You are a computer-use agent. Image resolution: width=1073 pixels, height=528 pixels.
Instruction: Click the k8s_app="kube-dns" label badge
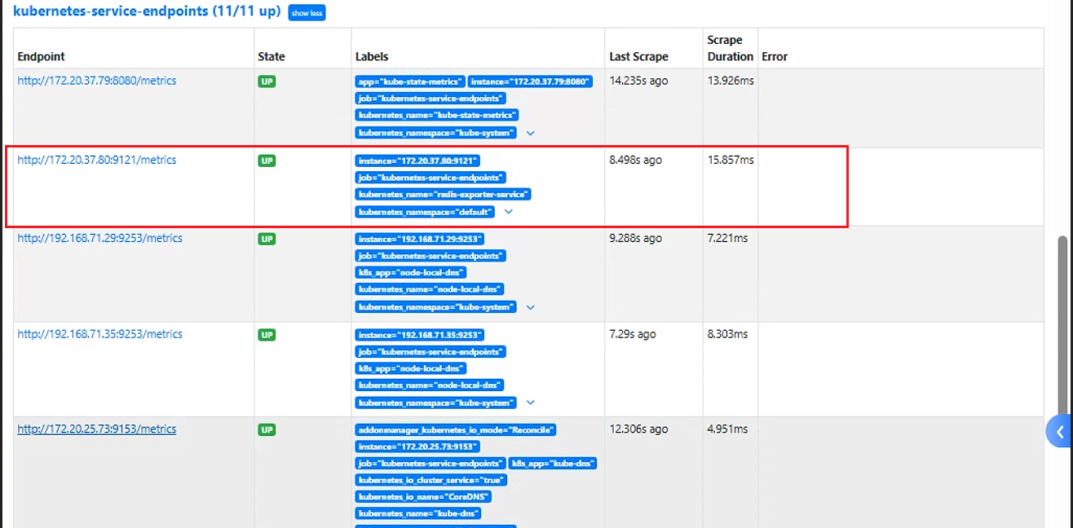click(x=554, y=463)
